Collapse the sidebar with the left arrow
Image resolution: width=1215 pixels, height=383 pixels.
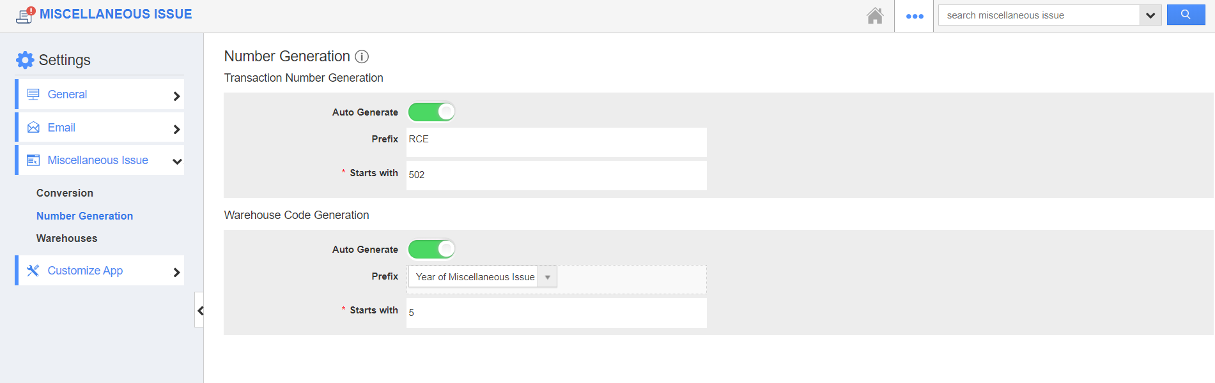(x=199, y=310)
